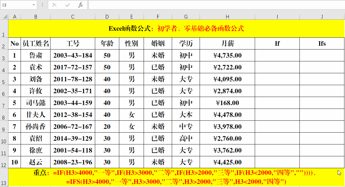The image size is (345, 187).
Task: Select the cell with name '甘夫人'
Action: (x=36, y=115)
